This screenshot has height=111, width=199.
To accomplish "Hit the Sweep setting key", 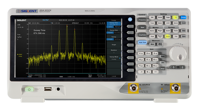I will pyautogui.click(x=160, y=17).
